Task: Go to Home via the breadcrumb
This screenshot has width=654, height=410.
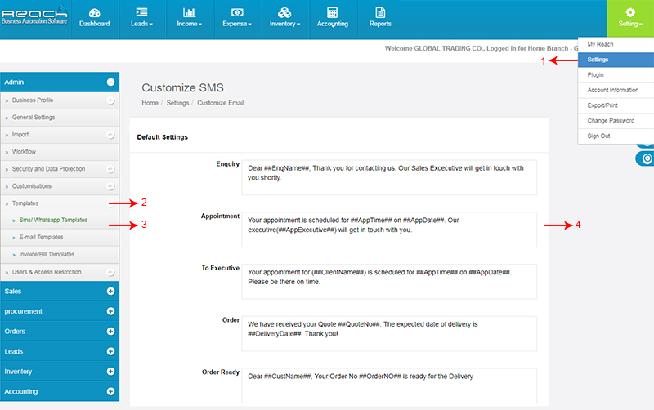Action: point(150,103)
